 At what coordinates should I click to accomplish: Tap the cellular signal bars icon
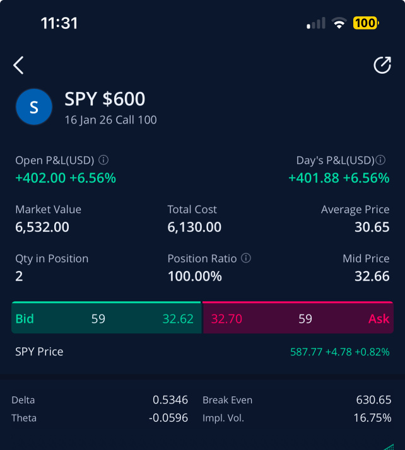(316, 23)
